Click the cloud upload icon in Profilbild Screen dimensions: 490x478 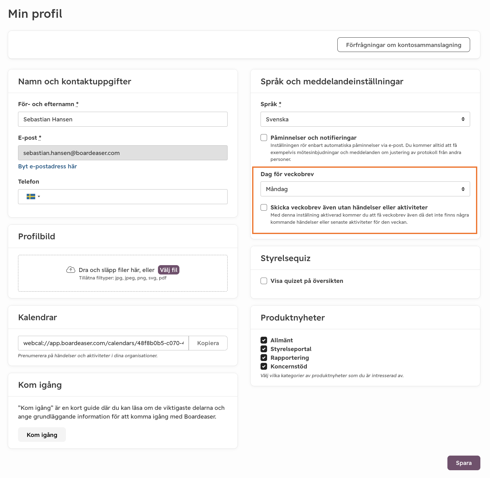click(71, 269)
